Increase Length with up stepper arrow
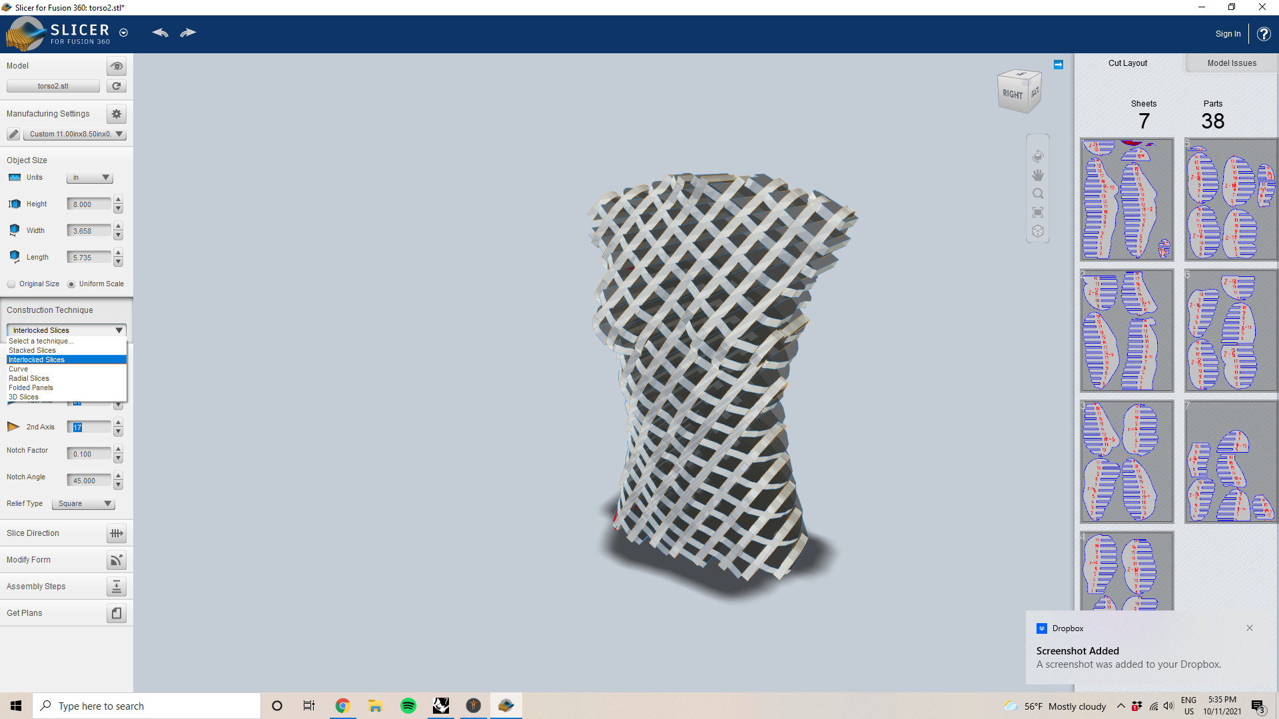Viewport: 1279px width, 719px height. point(118,253)
